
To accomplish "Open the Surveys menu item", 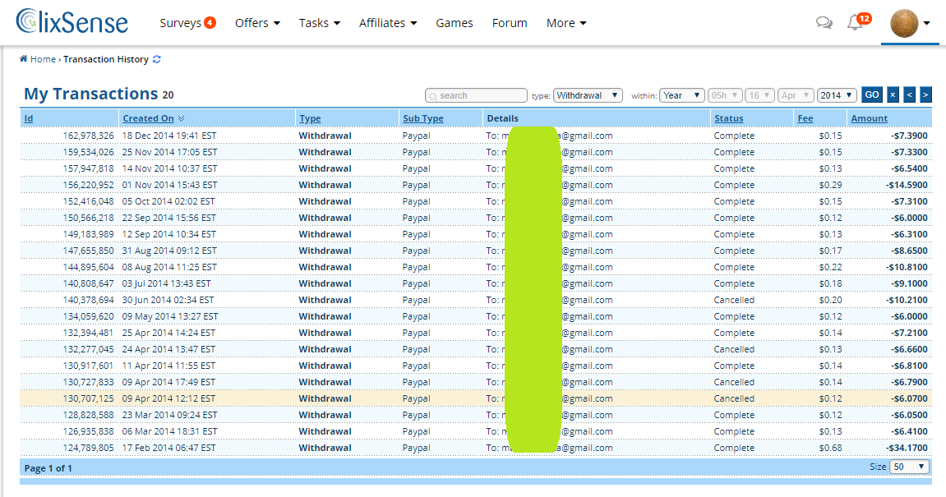I will coord(187,23).
